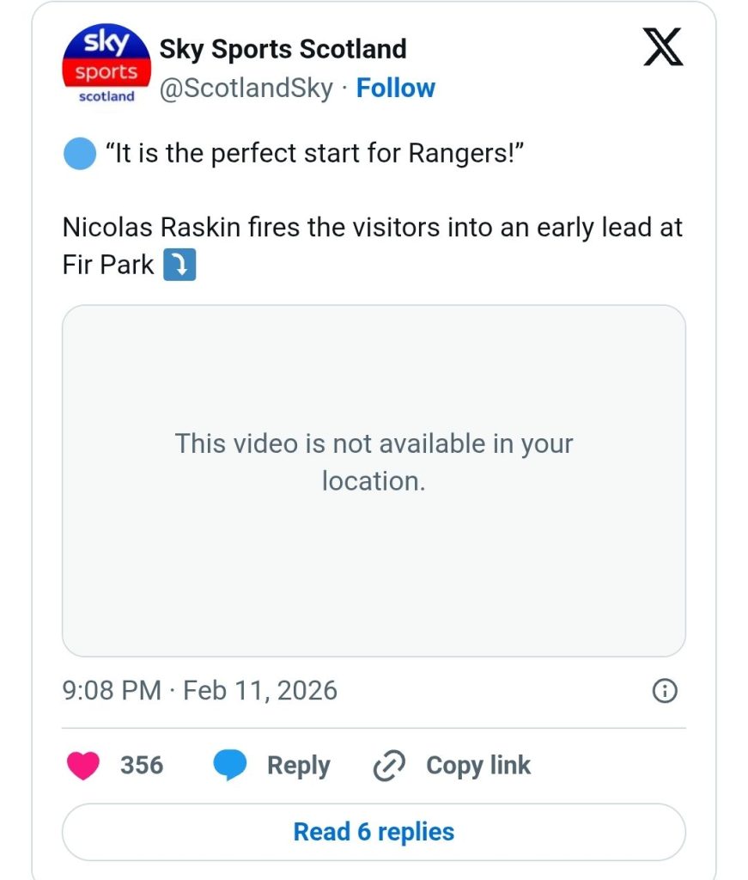748x880 pixels.
Task: Like the tweet with the heart icon
Action: coord(82,766)
